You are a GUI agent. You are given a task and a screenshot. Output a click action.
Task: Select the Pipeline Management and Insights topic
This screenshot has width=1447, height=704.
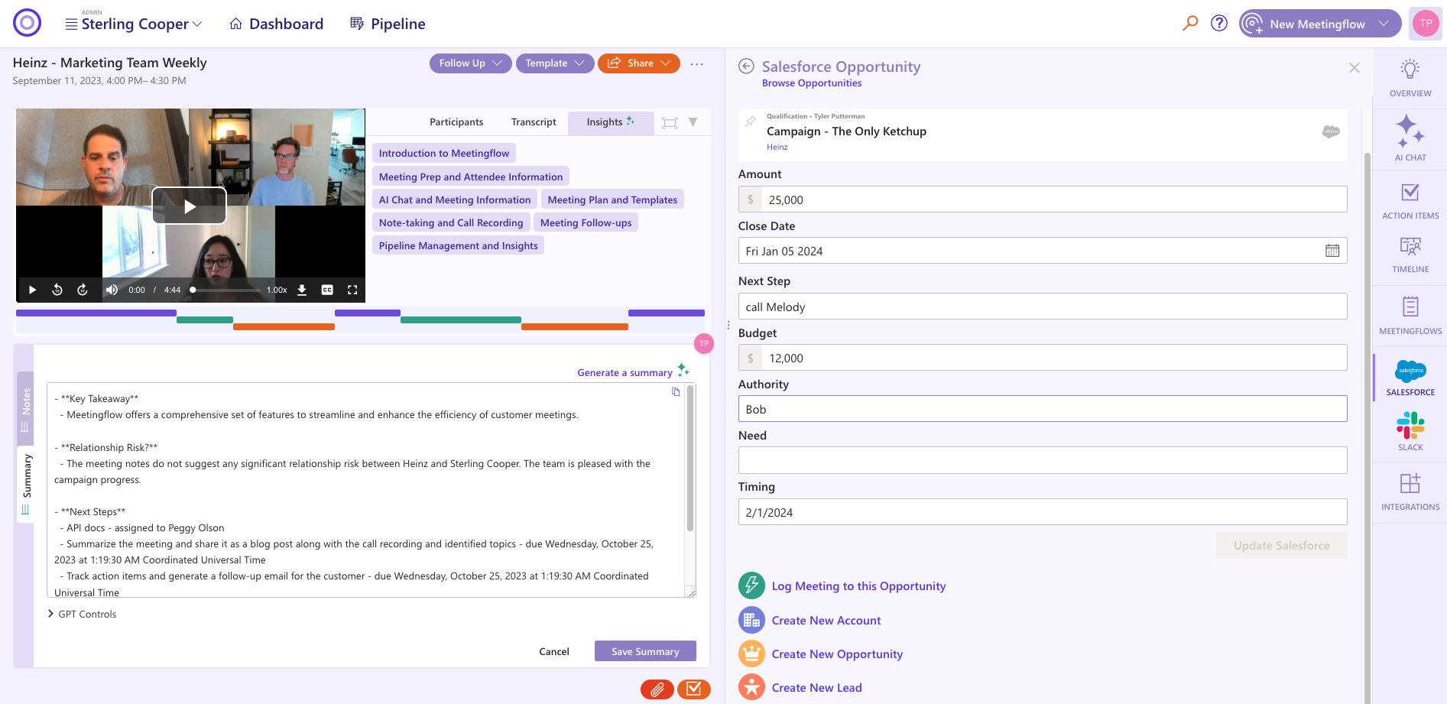(458, 245)
